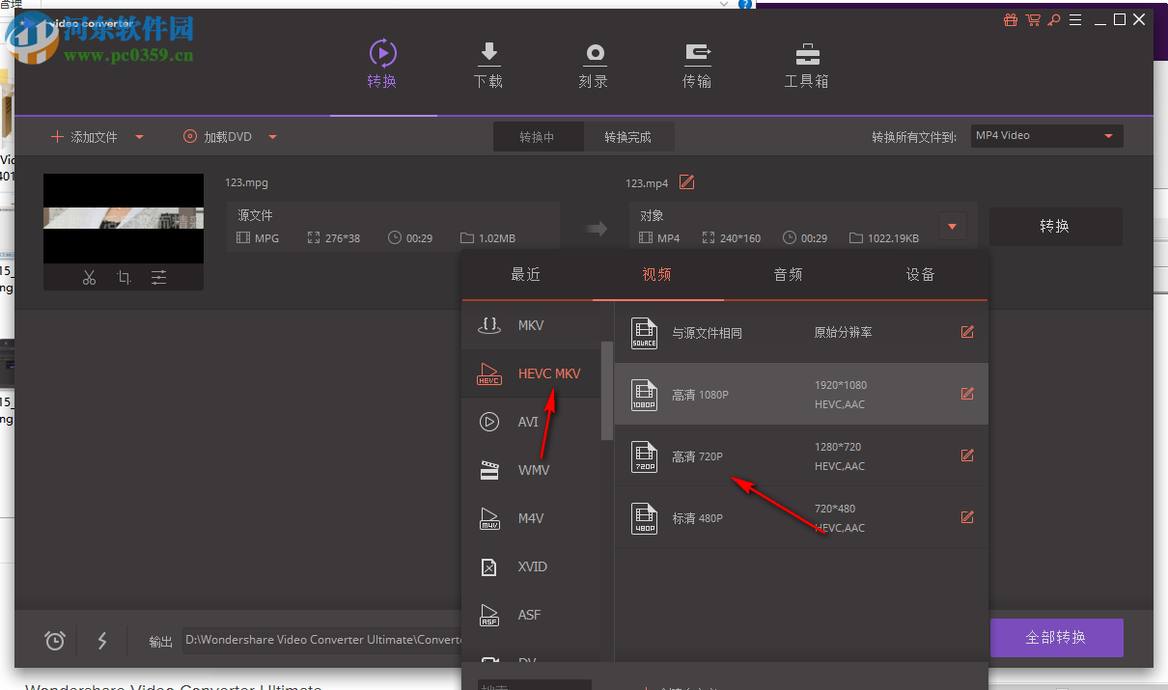Select the ASF format
The width and height of the screenshot is (1168, 690).
(x=531, y=615)
